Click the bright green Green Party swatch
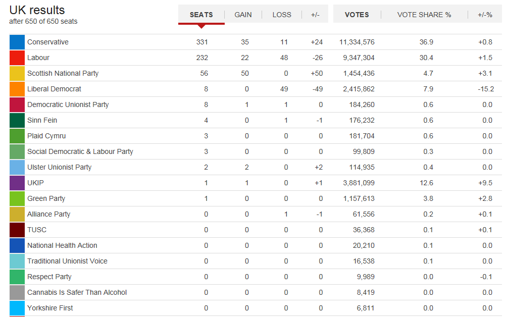 (x=17, y=199)
